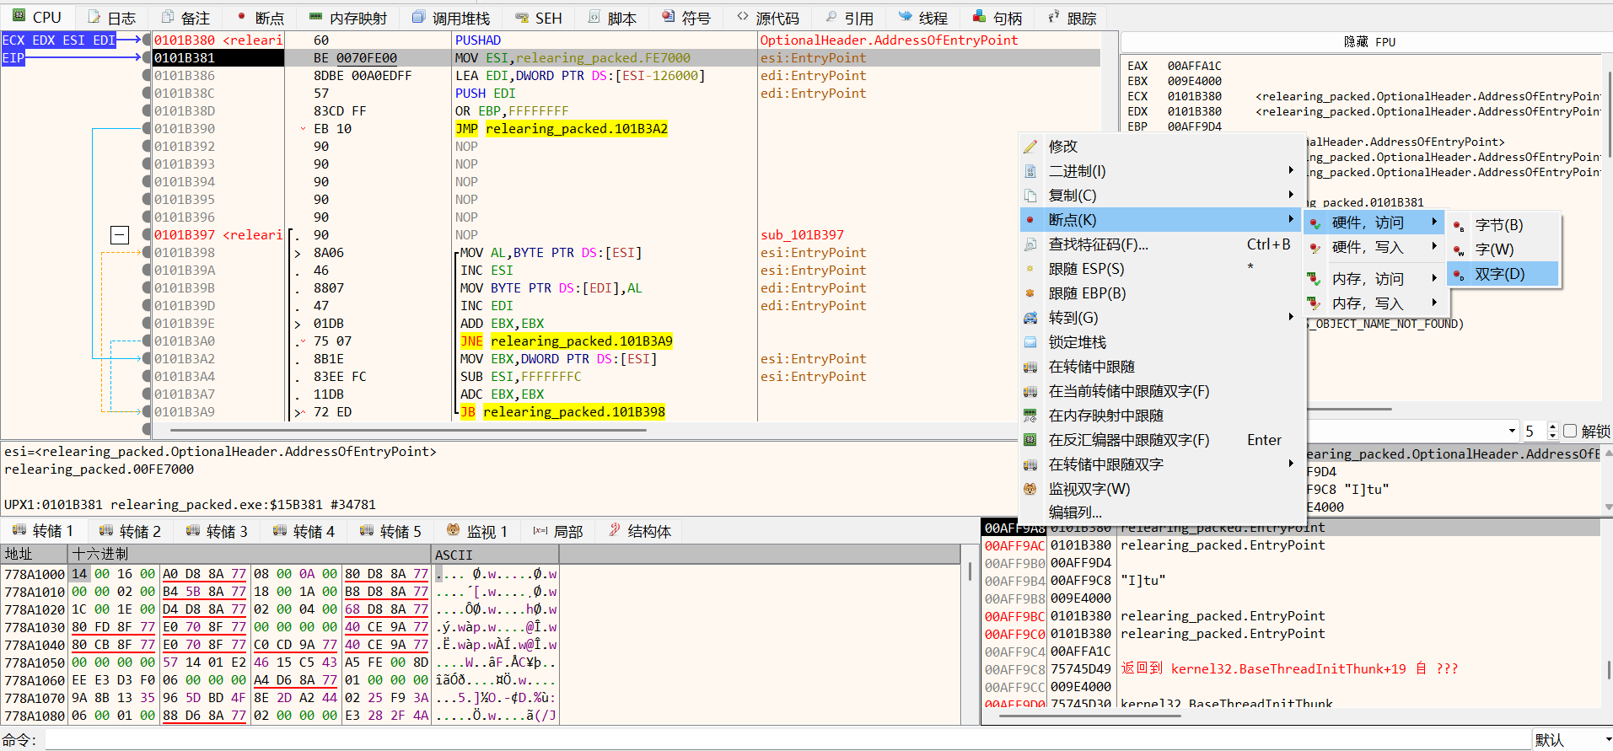Select 双字(D) in hardware breakpoint submenu
The image size is (1613, 751).
[1499, 274]
